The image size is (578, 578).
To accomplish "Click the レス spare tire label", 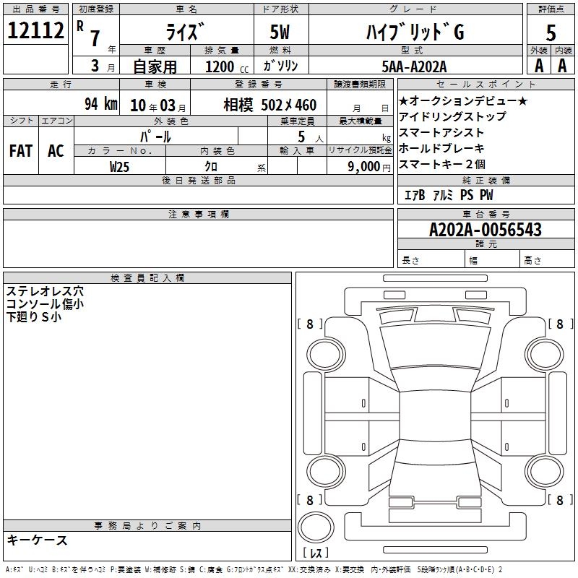I will click(x=316, y=553).
